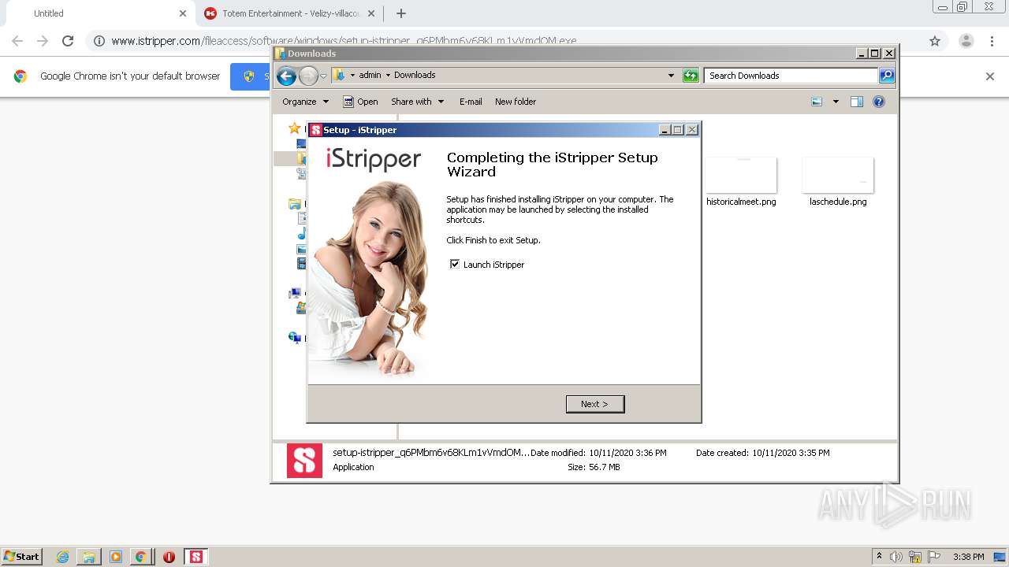Click the Next button in Setup wizard
Image resolution: width=1009 pixels, height=567 pixels.
[595, 404]
